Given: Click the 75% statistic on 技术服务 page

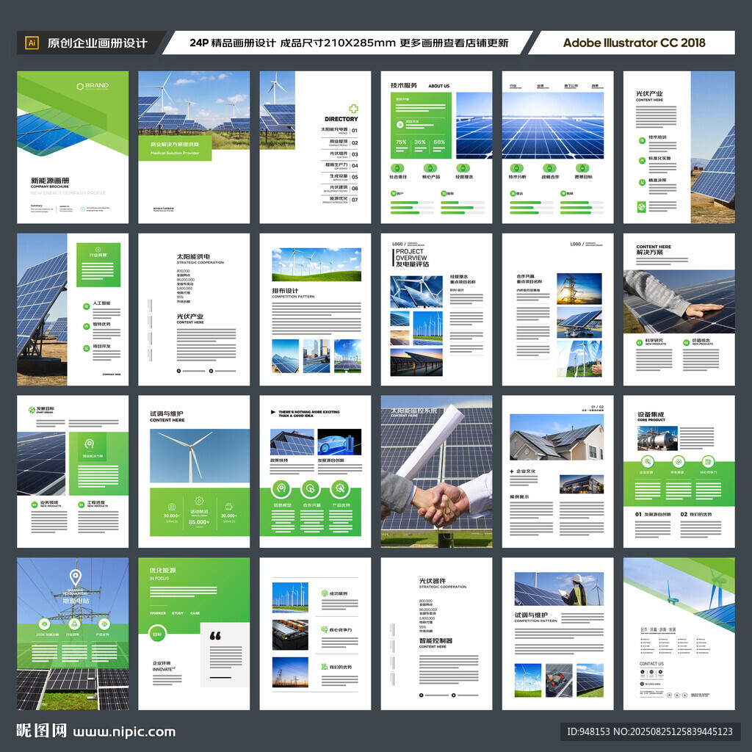Looking at the screenshot, I should [401, 142].
